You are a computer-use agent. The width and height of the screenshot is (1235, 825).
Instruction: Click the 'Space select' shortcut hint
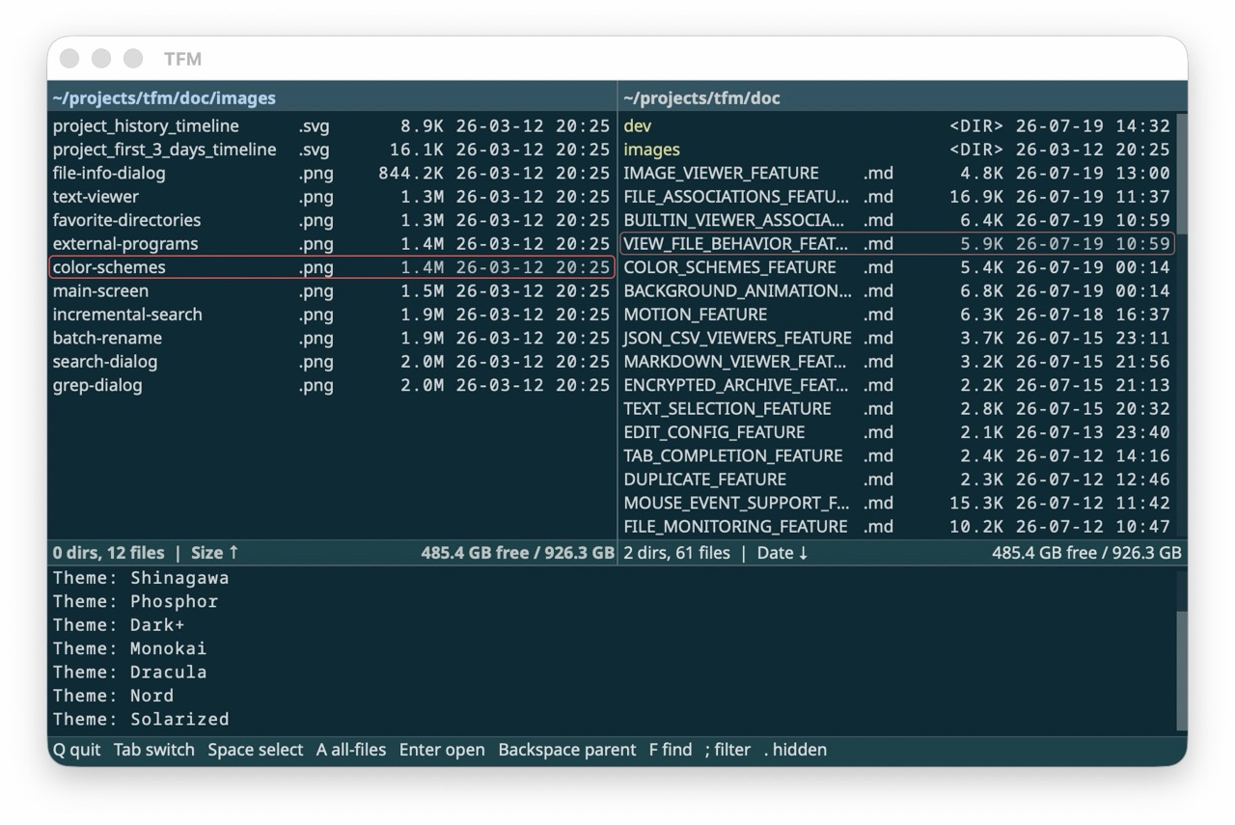[x=256, y=750]
